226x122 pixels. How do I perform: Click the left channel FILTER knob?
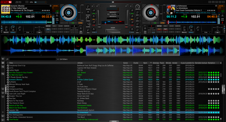(x=94, y=30)
